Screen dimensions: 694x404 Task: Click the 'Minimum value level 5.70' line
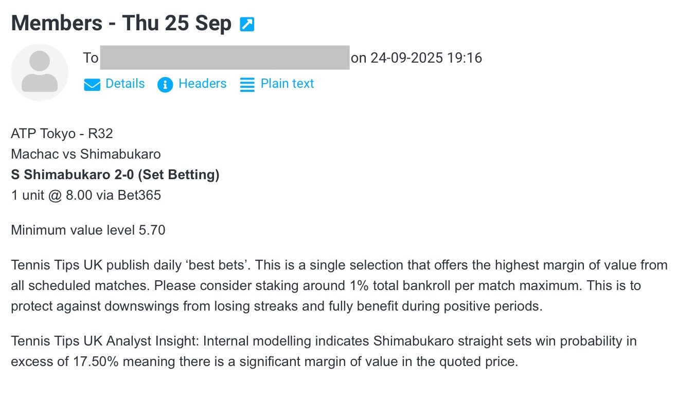pyautogui.click(x=88, y=230)
